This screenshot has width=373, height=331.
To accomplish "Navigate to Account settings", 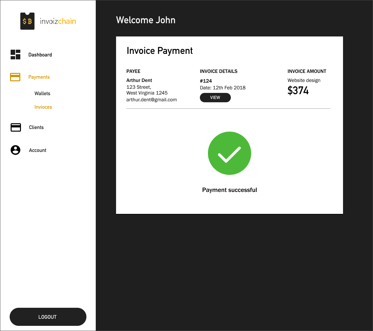I will [x=37, y=150].
